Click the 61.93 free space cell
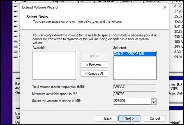Viewport: 184px width, 125px height. (178, 6)
